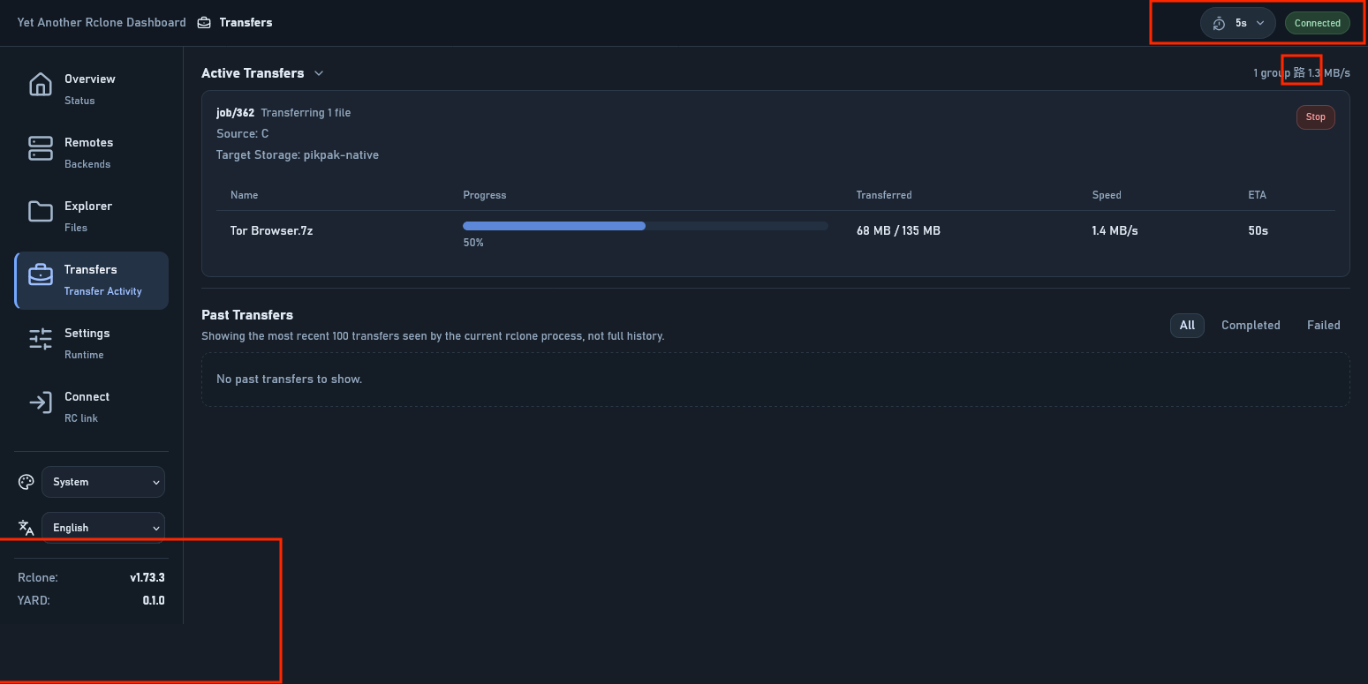Click the Explorer folder icon

tap(41, 212)
